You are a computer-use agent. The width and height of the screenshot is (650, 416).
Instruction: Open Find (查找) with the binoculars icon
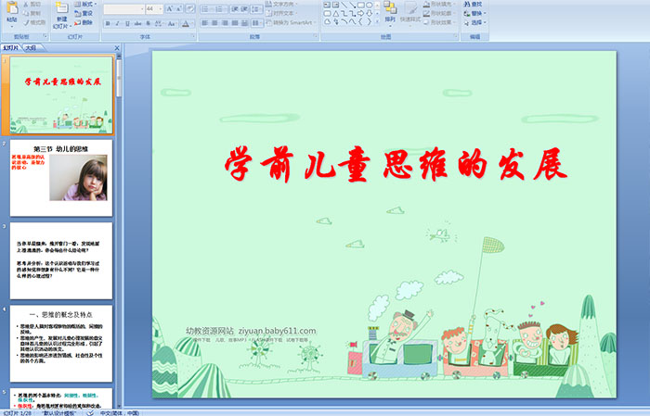click(x=473, y=4)
